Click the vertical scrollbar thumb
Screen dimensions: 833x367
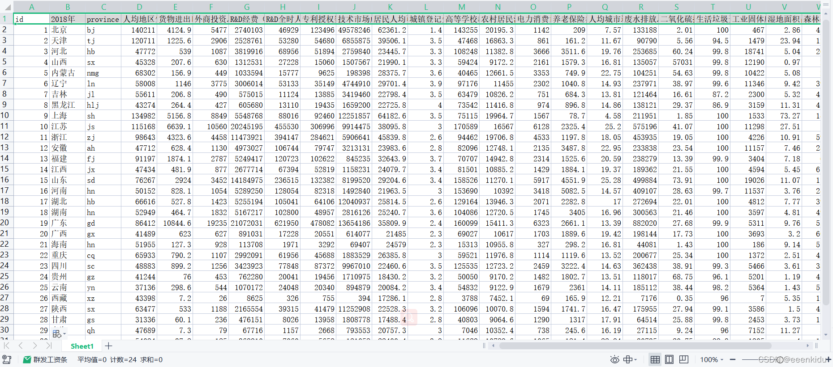tap(826, 164)
